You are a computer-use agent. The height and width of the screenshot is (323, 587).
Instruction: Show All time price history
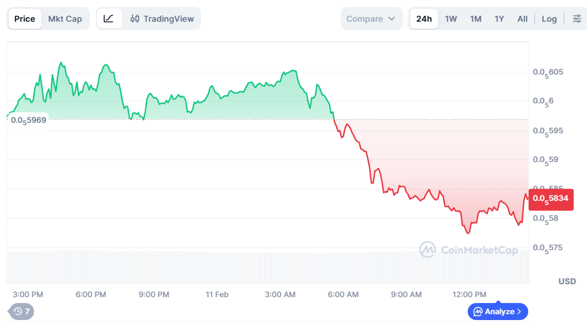click(522, 19)
